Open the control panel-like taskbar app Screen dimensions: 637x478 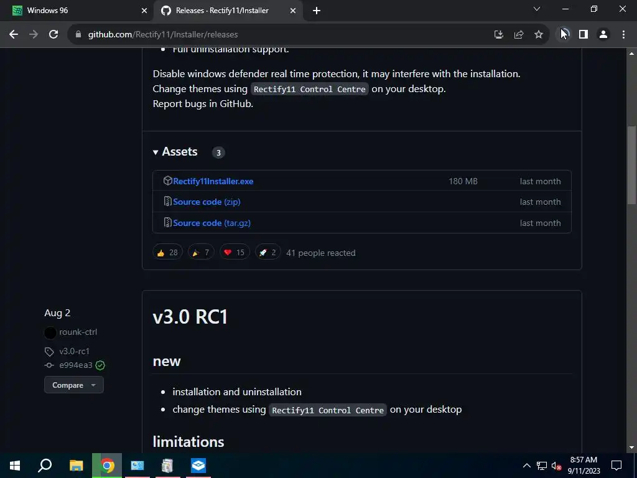pos(137,466)
